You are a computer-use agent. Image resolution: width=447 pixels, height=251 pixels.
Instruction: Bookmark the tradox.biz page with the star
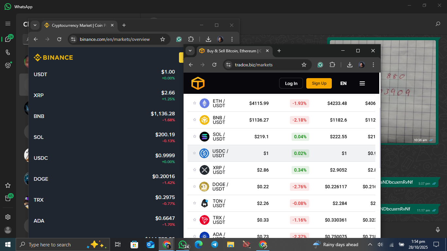click(304, 65)
